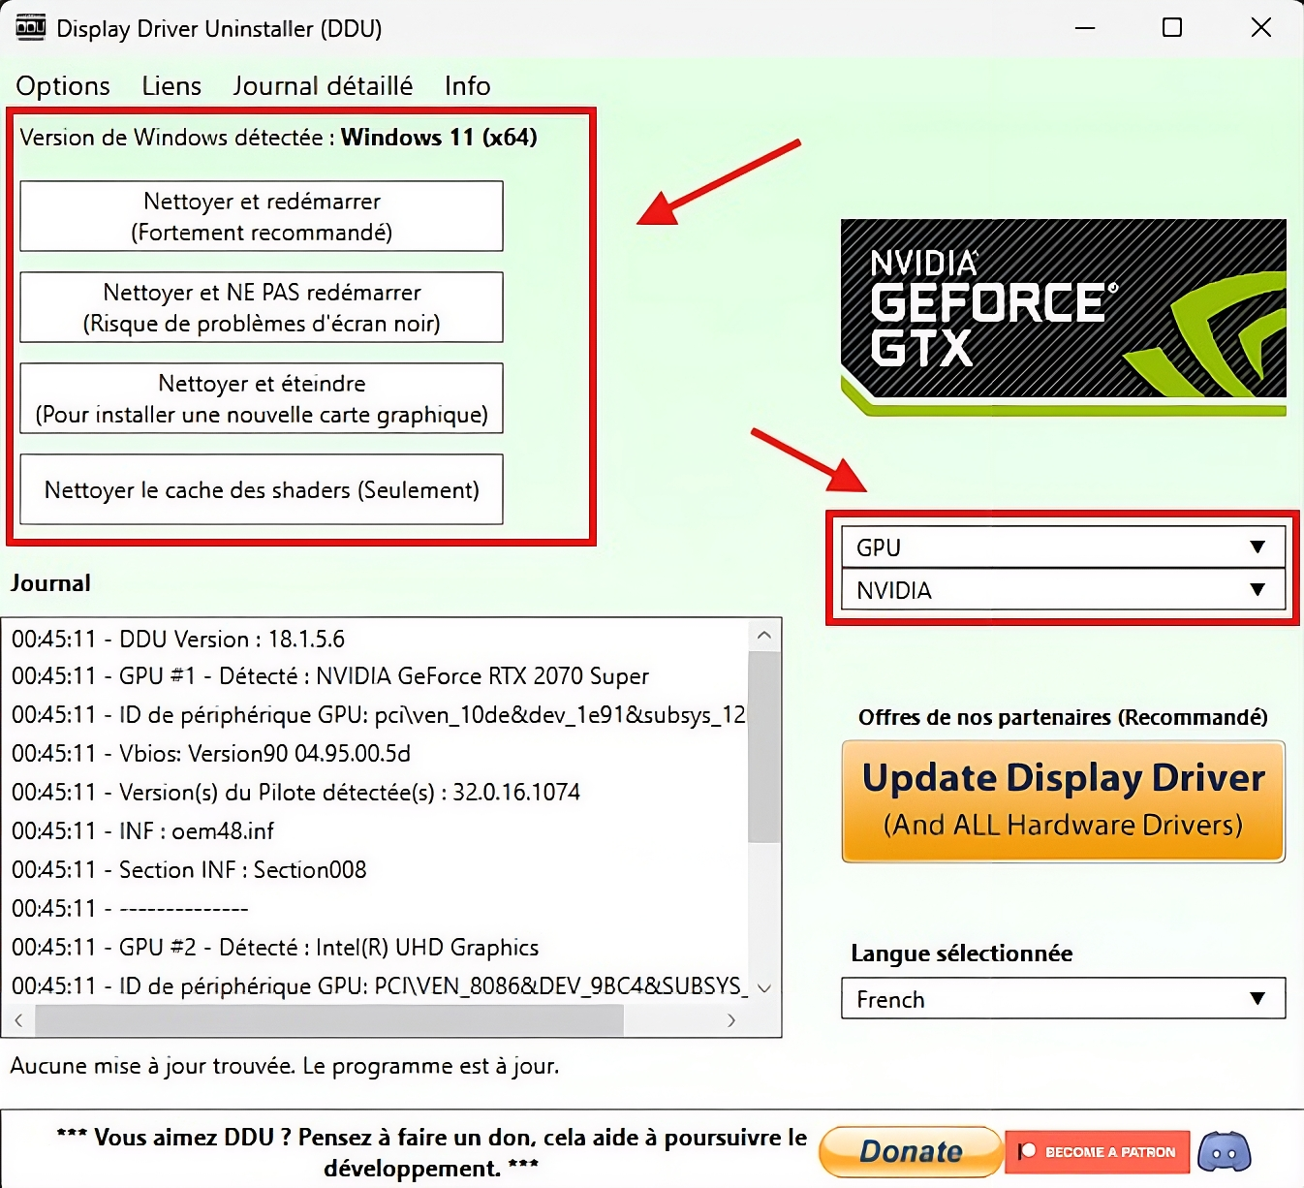Click the Update Display Driver banner

click(1063, 801)
